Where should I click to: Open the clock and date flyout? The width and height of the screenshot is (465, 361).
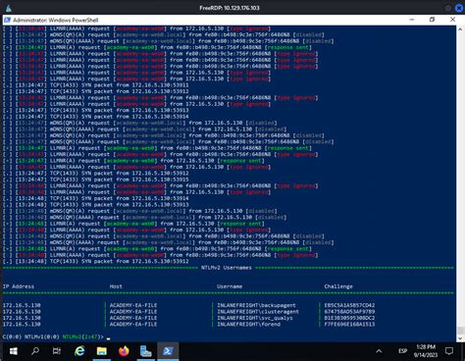click(426, 351)
